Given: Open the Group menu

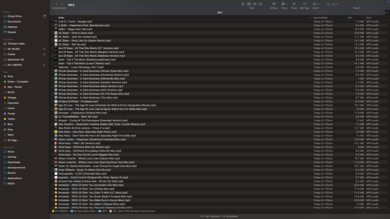Looking at the screenshot, I should coord(284,4).
